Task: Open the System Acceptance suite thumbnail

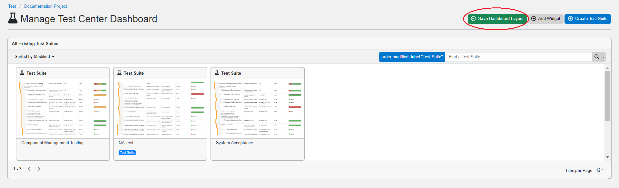Action: coord(258,108)
